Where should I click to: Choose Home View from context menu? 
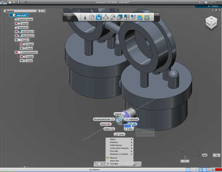(119, 161)
